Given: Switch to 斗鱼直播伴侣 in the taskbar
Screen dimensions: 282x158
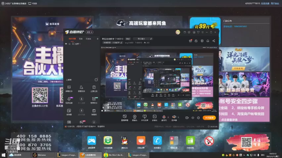Looking at the screenshot, I should [90, 155].
